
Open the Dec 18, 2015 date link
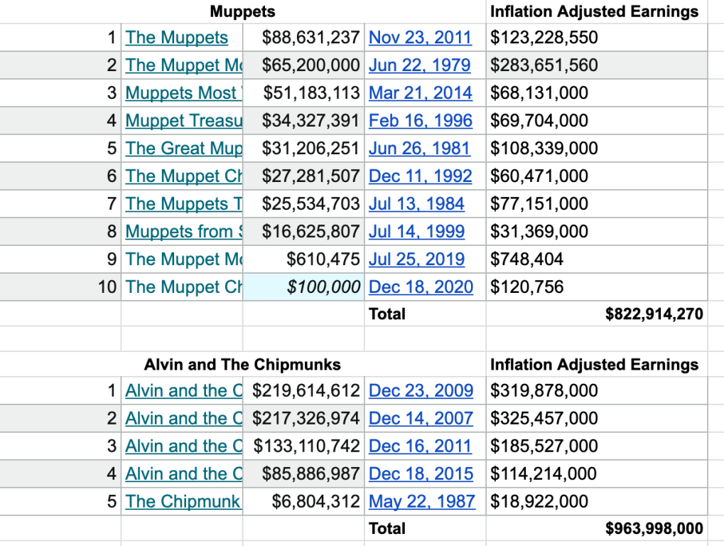(421, 474)
